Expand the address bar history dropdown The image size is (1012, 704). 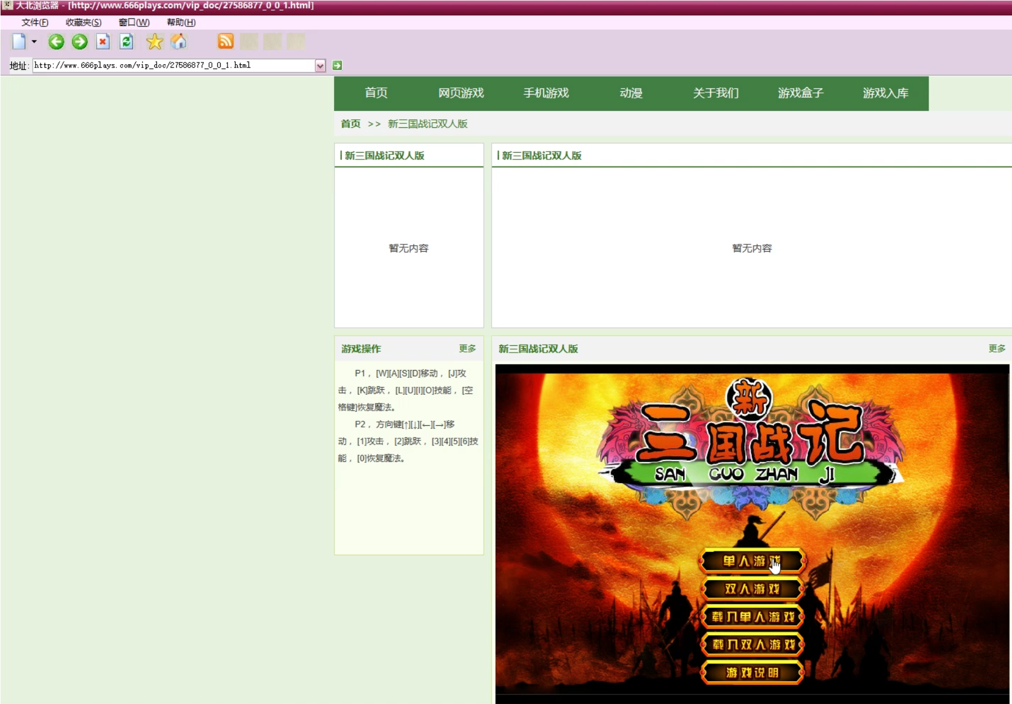coord(320,66)
